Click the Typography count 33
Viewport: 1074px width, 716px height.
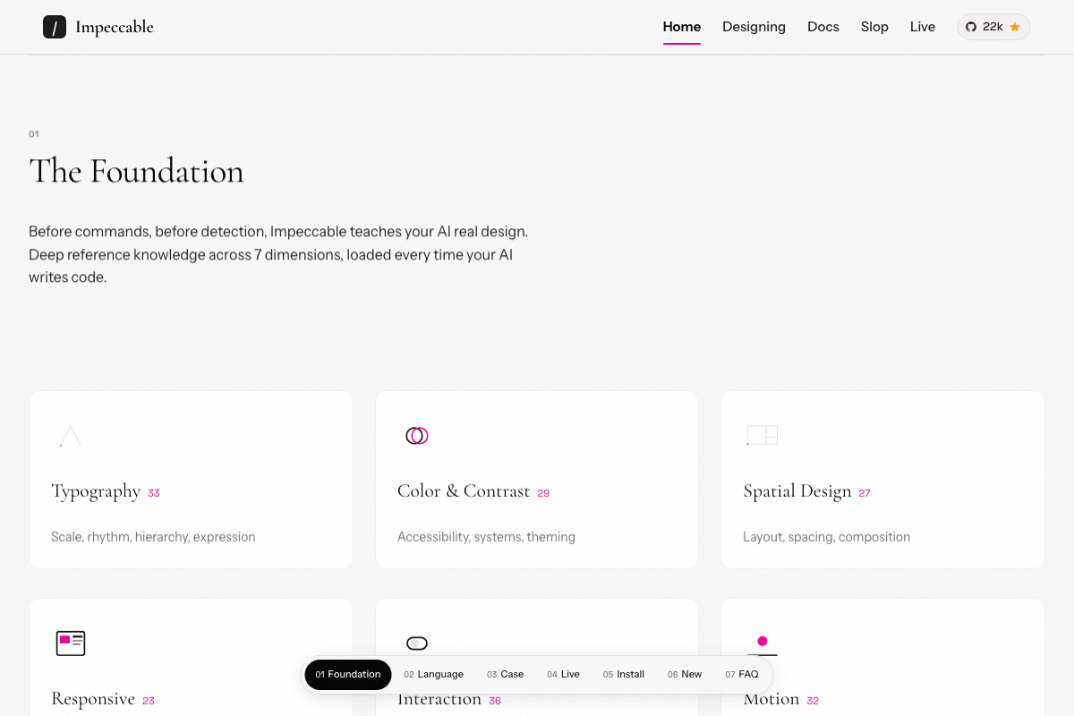(x=154, y=493)
